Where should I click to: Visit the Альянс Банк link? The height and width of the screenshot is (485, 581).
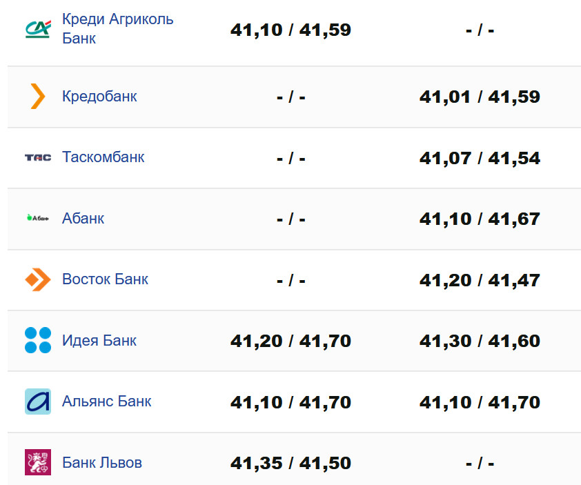pyautogui.click(x=106, y=402)
